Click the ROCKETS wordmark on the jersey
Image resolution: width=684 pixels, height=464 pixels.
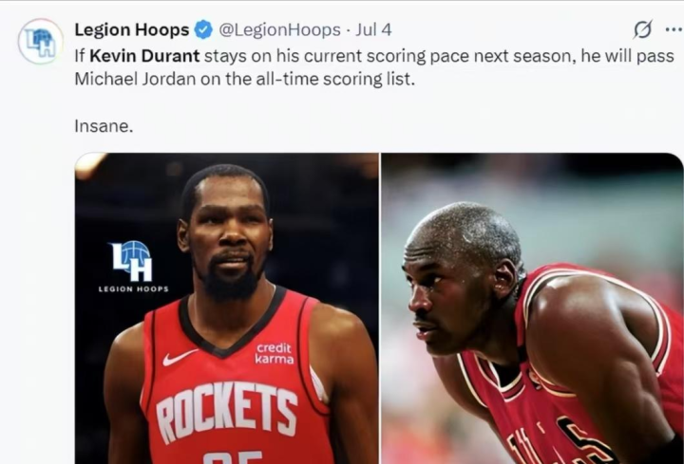coord(227,412)
